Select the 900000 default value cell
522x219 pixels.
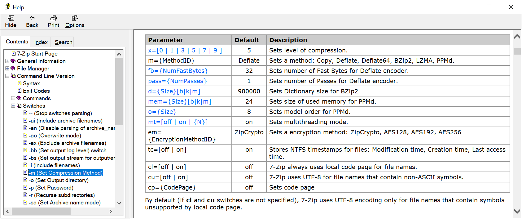click(x=249, y=91)
